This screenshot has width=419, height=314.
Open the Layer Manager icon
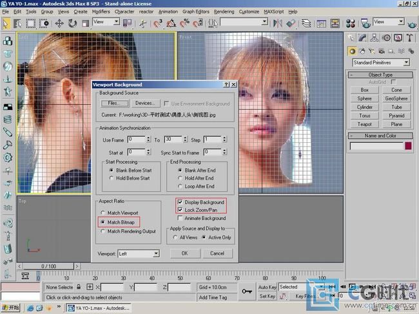pyautogui.click(x=306, y=23)
